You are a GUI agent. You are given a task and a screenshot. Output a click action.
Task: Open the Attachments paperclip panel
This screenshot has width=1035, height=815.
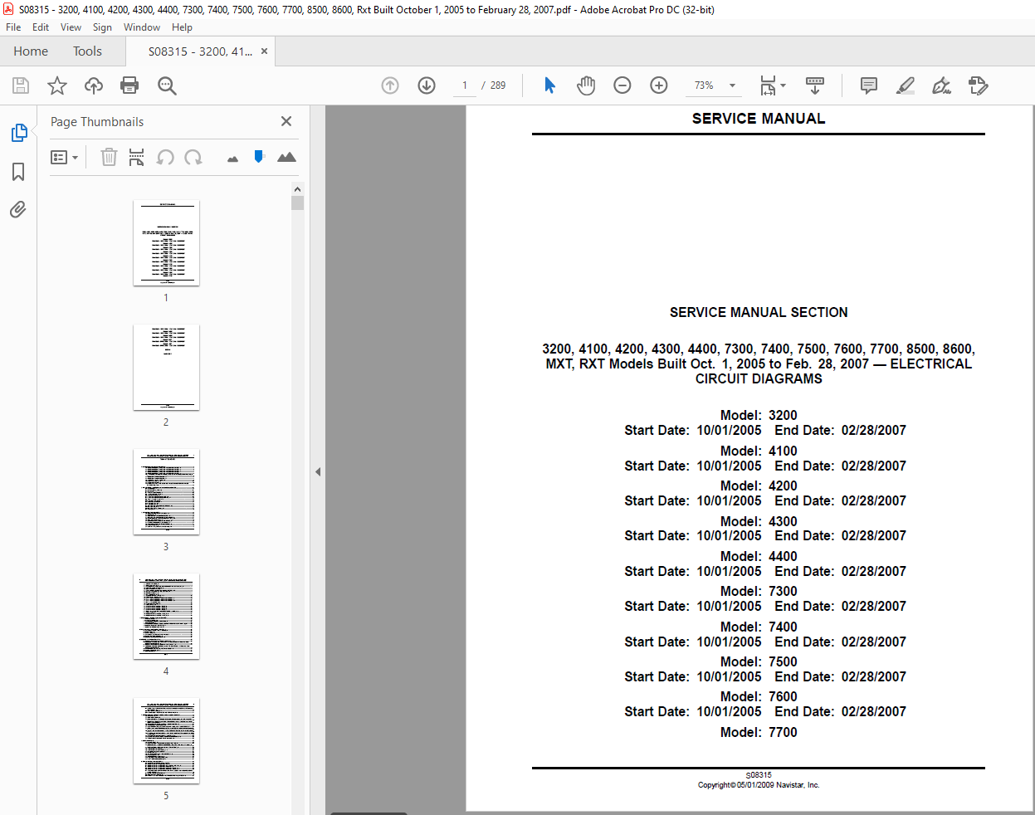pos(18,209)
